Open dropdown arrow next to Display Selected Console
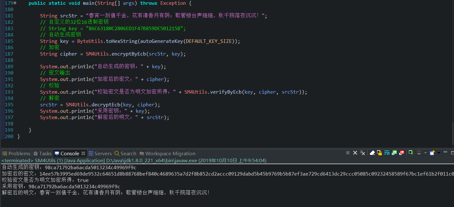This screenshot has height=207, width=454. pyautogui.click(x=425, y=153)
